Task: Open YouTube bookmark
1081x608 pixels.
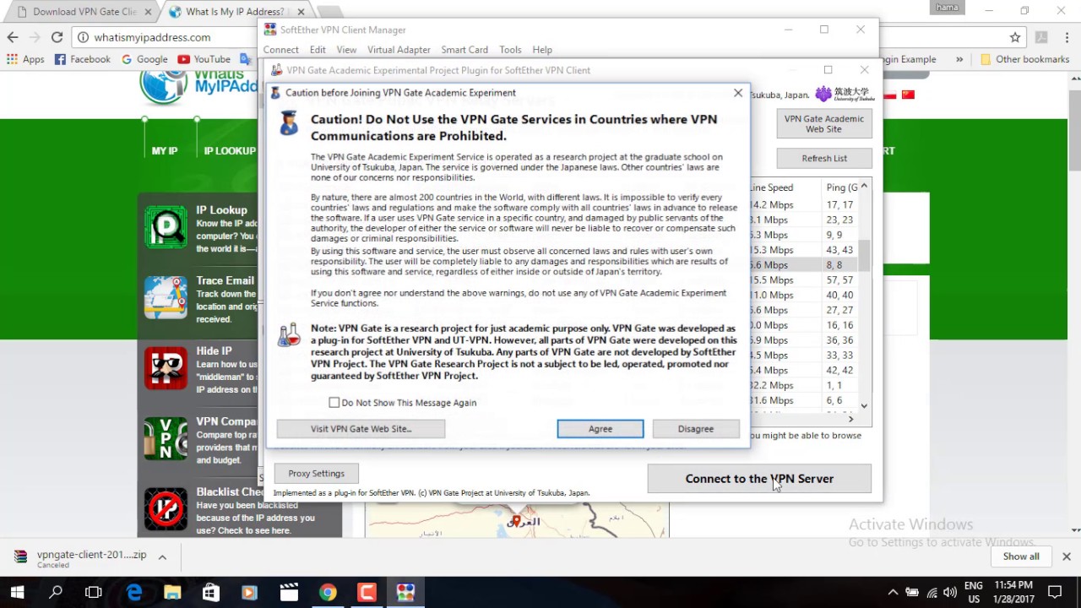Action: point(204,59)
